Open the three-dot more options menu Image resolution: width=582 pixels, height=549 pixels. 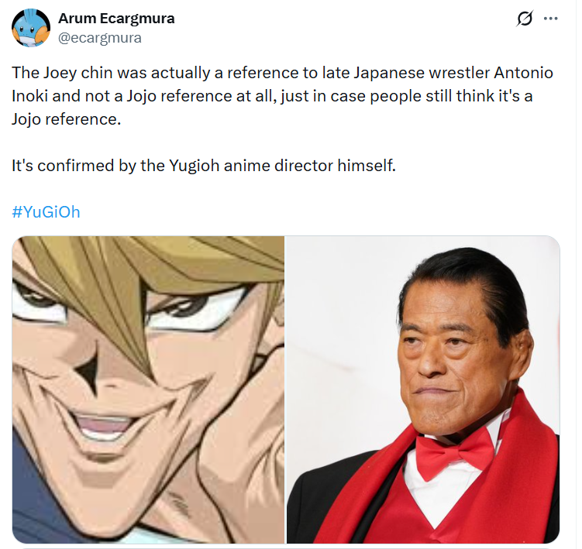coord(550,18)
